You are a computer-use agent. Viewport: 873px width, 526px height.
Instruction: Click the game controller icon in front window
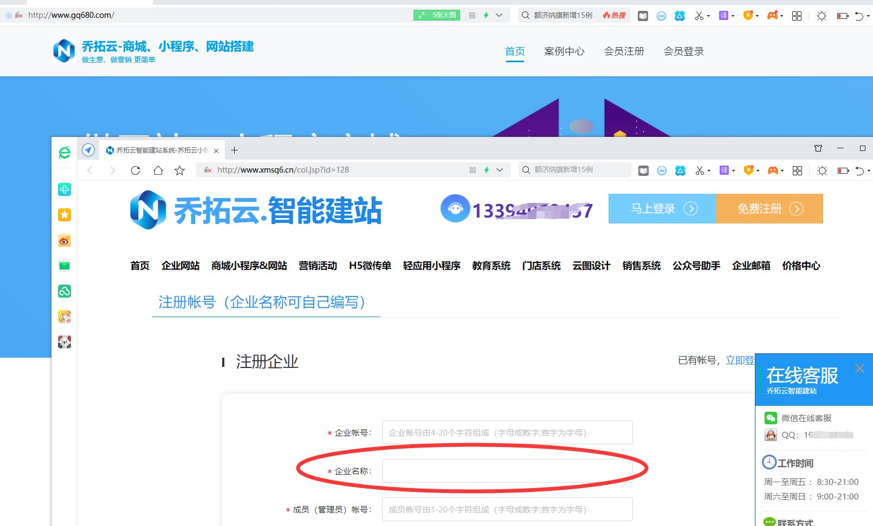773,170
